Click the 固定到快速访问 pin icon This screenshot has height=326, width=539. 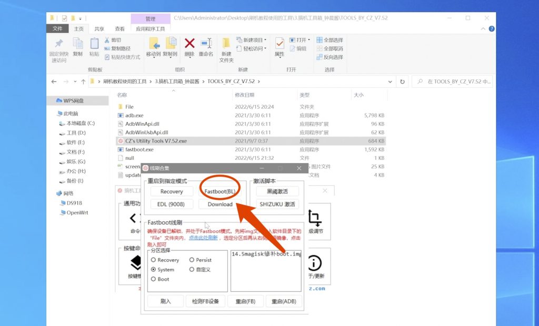(x=59, y=44)
